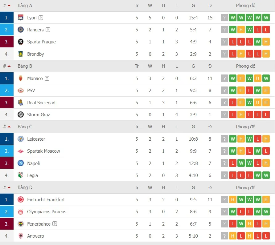Click the Lyon club crest icon
The image size is (275, 245).
tap(21, 18)
